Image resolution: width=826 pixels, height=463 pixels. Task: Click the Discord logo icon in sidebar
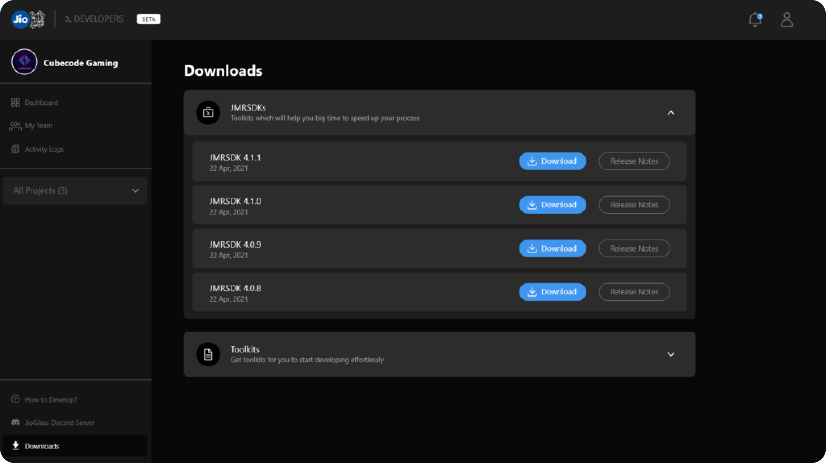click(15, 422)
